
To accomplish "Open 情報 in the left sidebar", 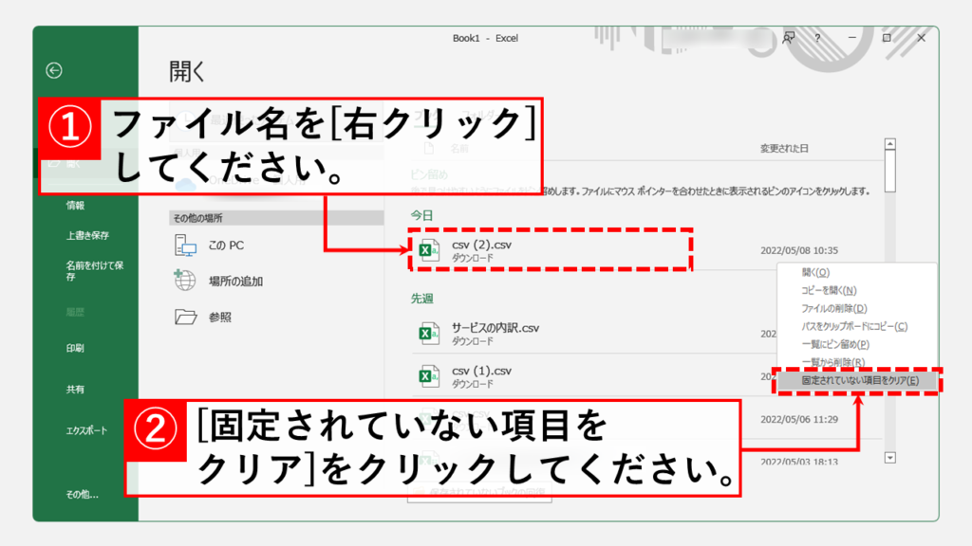I will coord(75,205).
